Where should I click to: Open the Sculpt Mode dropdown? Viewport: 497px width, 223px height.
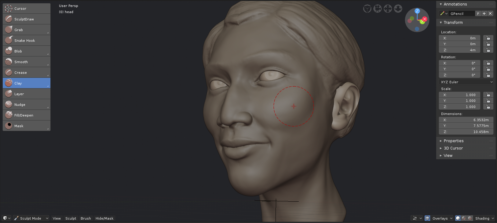[31, 218]
